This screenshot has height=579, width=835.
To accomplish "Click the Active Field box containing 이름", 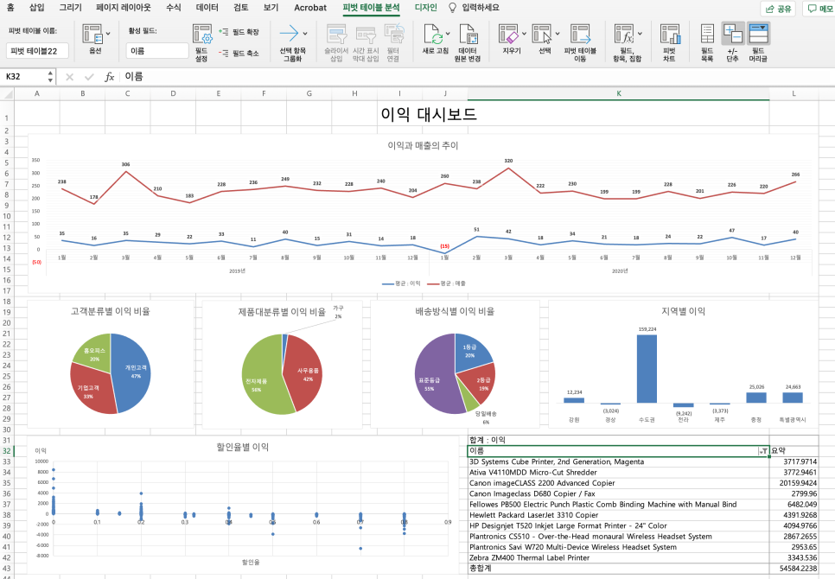I will tap(157, 51).
